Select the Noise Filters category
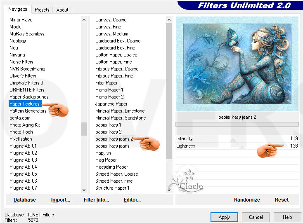The height and width of the screenshot is (223, 303). [21, 62]
